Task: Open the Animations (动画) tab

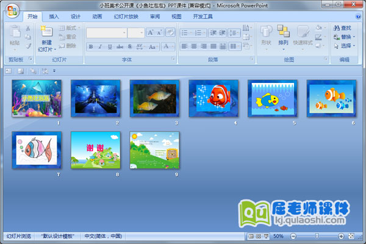Action: [x=97, y=16]
